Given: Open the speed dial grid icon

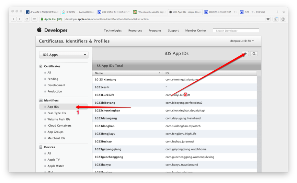Looking at the screenshot, I should [34, 19].
